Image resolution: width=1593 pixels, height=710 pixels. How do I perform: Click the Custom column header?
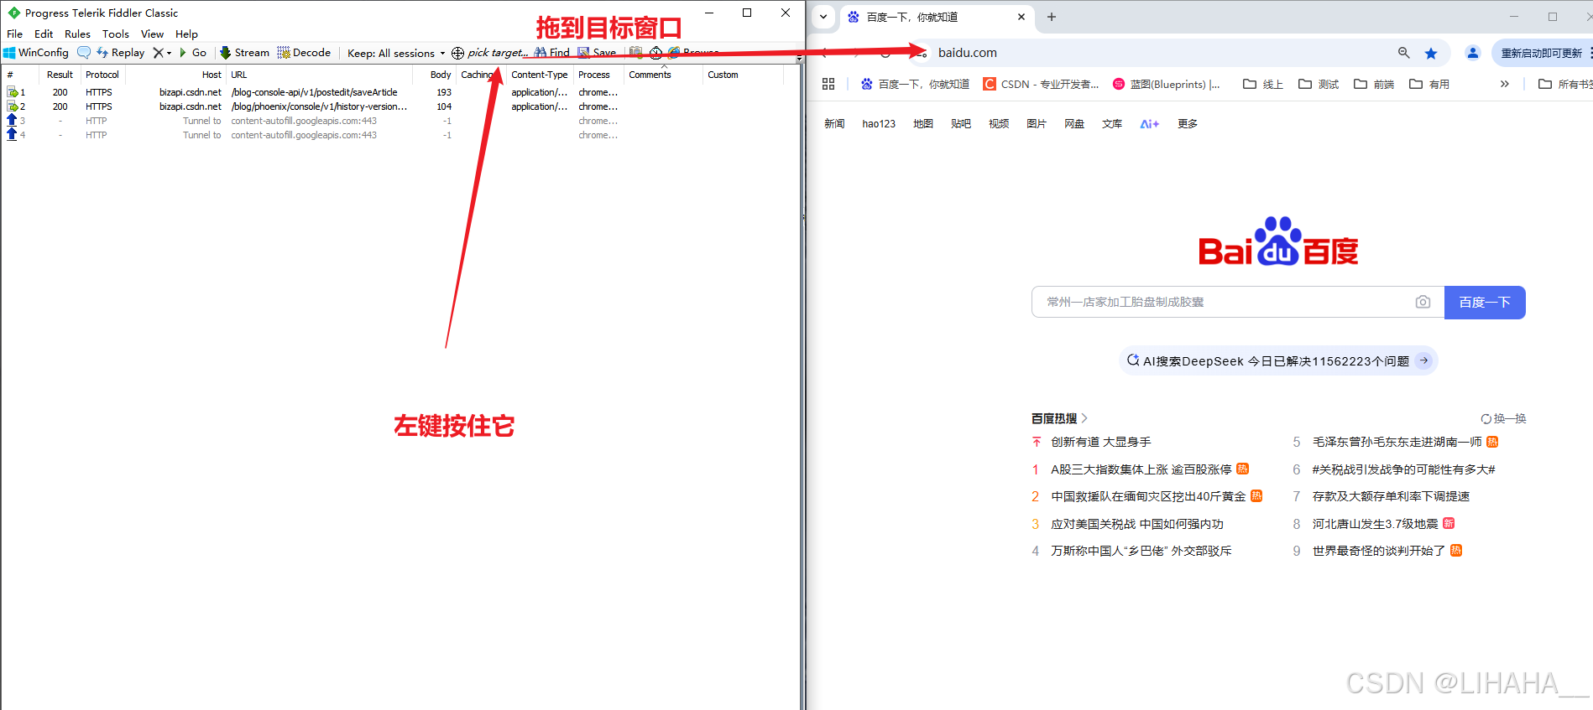pyautogui.click(x=743, y=75)
